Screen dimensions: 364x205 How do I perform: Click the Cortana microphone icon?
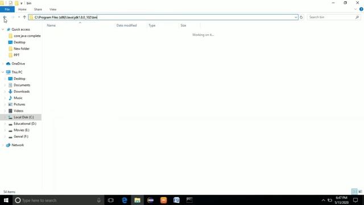(98, 200)
